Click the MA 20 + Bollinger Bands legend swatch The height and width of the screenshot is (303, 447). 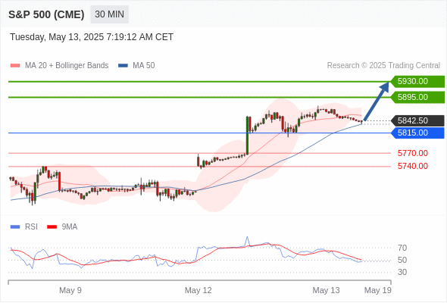click(x=15, y=66)
